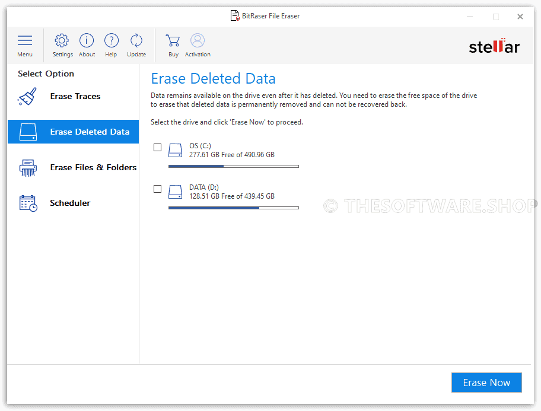Check the OS (C:) drive checkbox

point(157,147)
